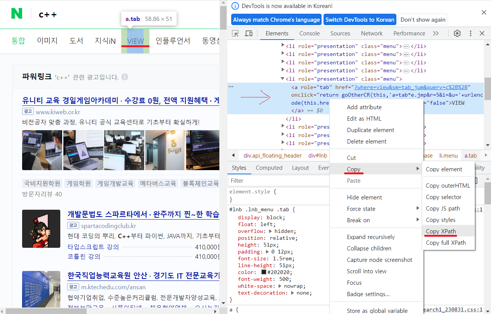Expand the text-decoration none property triangle

tap(293, 293)
